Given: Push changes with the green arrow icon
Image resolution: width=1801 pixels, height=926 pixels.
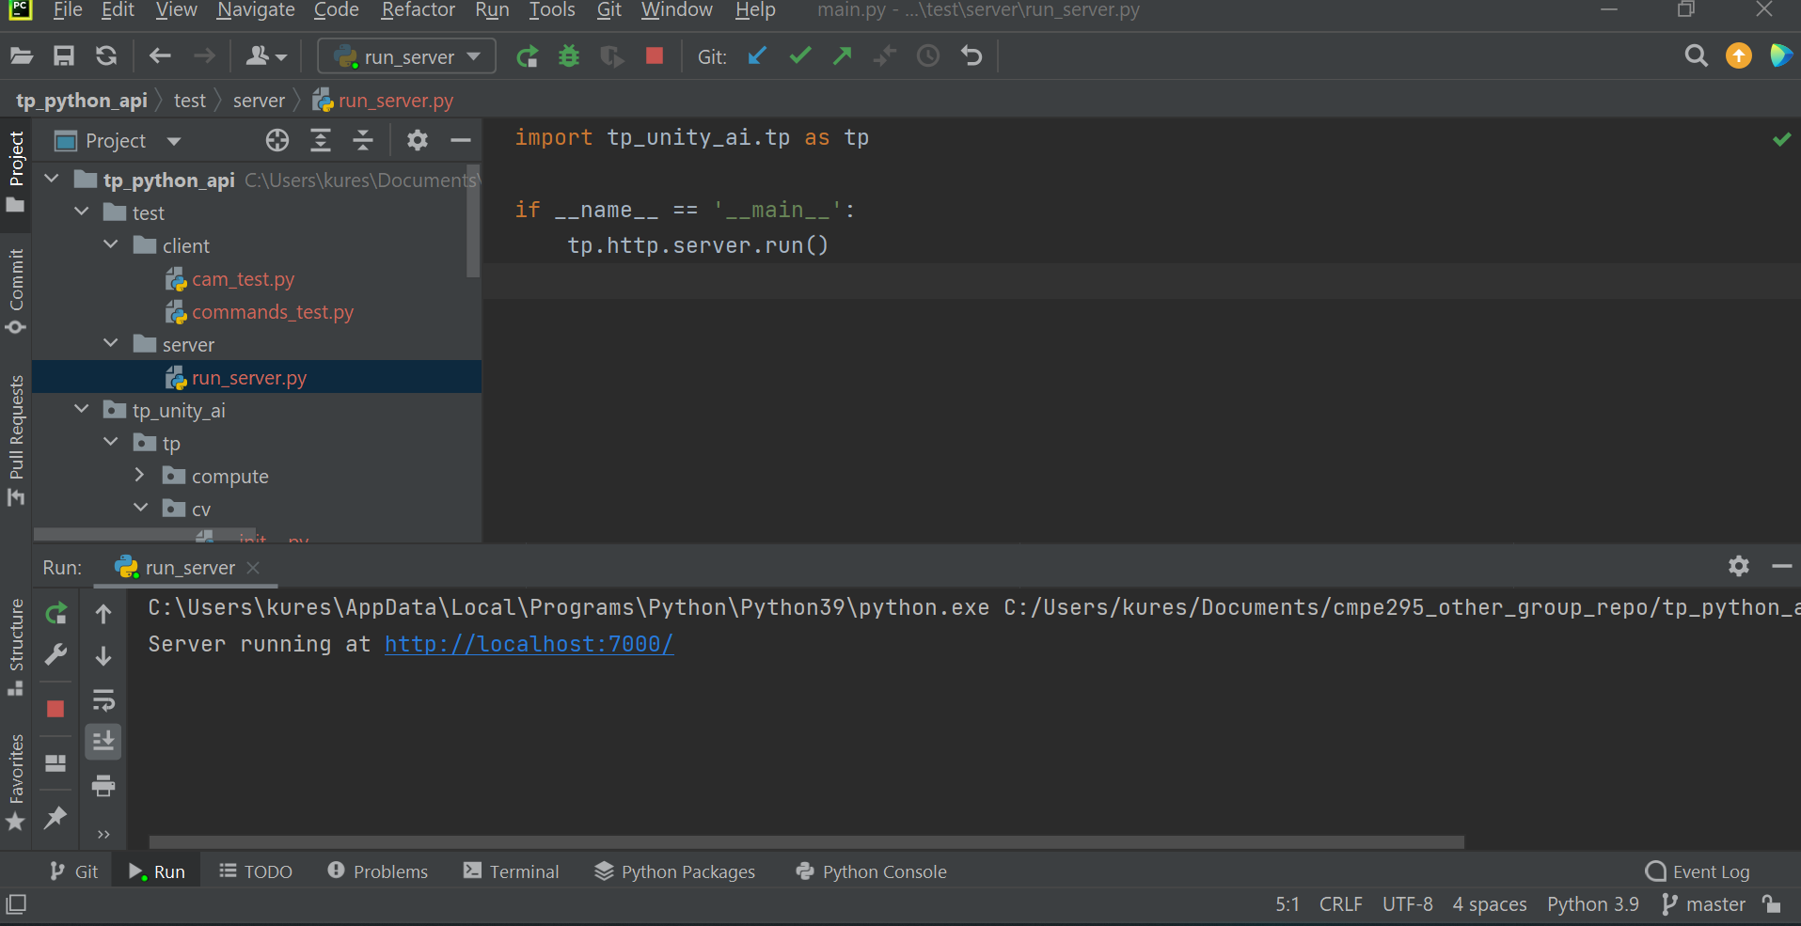Looking at the screenshot, I should pyautogui.click(x=841, y=55).
